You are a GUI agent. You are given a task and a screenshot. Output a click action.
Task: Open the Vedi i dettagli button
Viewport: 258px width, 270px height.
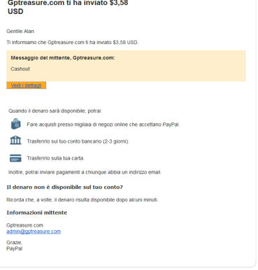click(26, 85)
